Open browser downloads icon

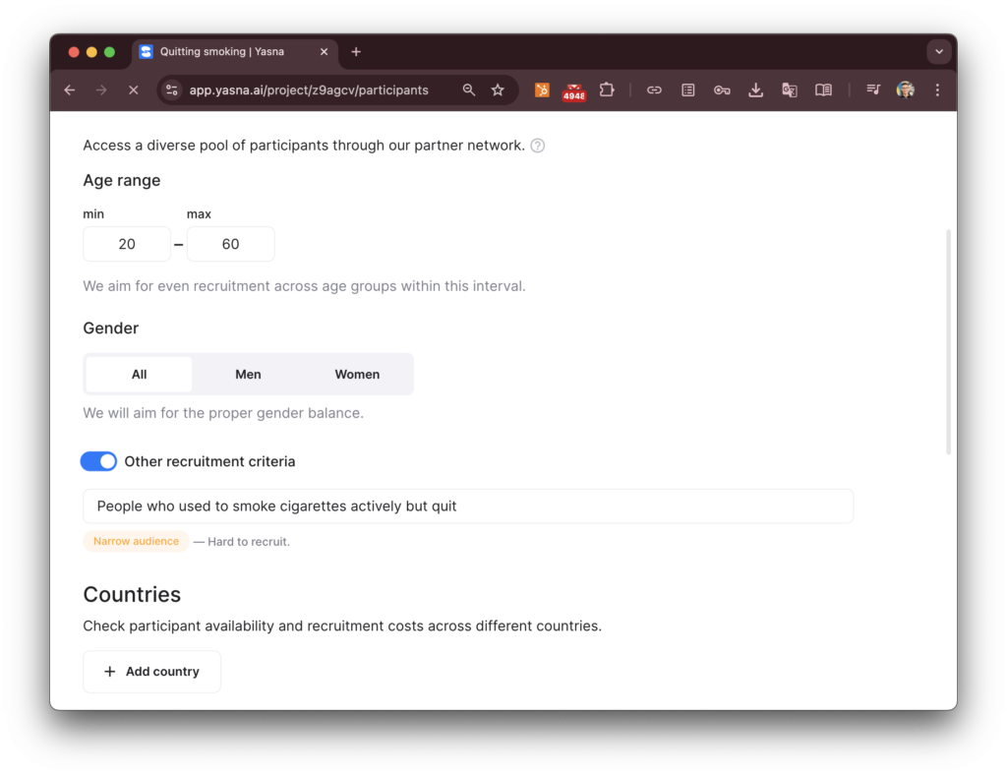(x=756, y=90)
